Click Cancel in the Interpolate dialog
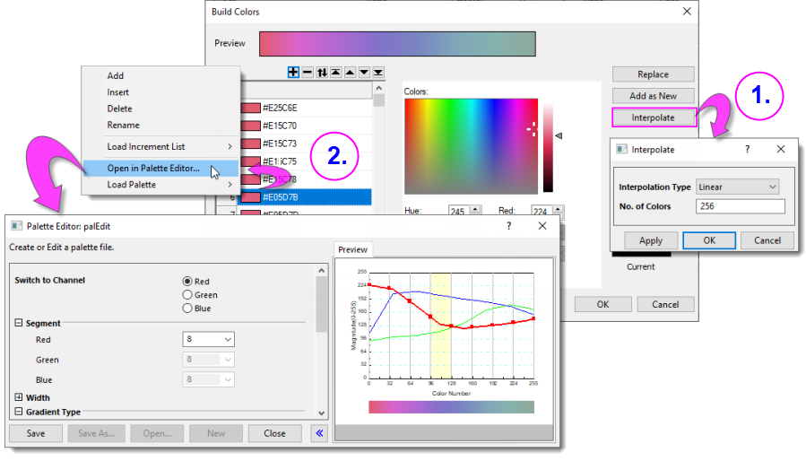Viewport: 806px width, 461px height. coord(767,240)
